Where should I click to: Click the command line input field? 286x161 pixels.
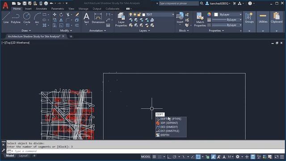pos(146,151)
